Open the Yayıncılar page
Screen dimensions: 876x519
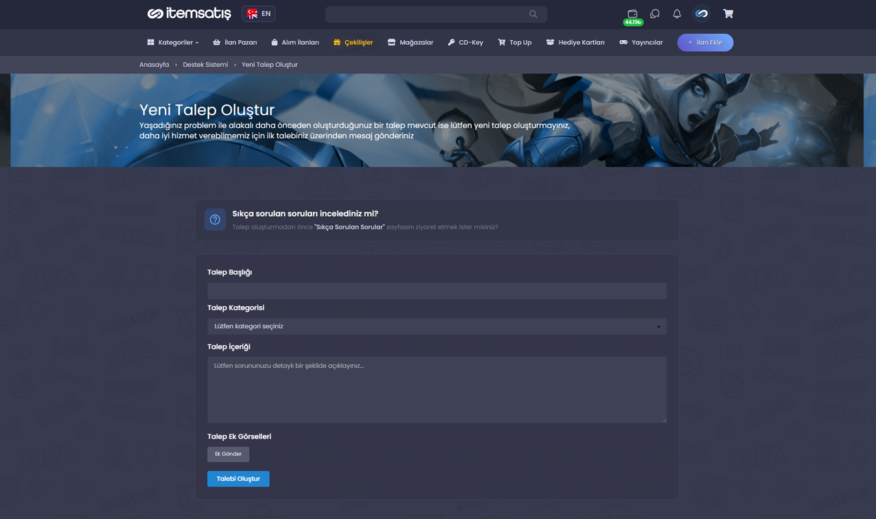[641, 42]
